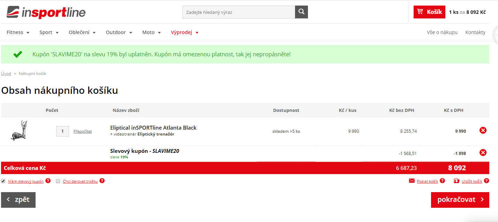Expand the Outdoor menu
The width and height of the screenshot is (498, 222).
[x=119, y=32]
